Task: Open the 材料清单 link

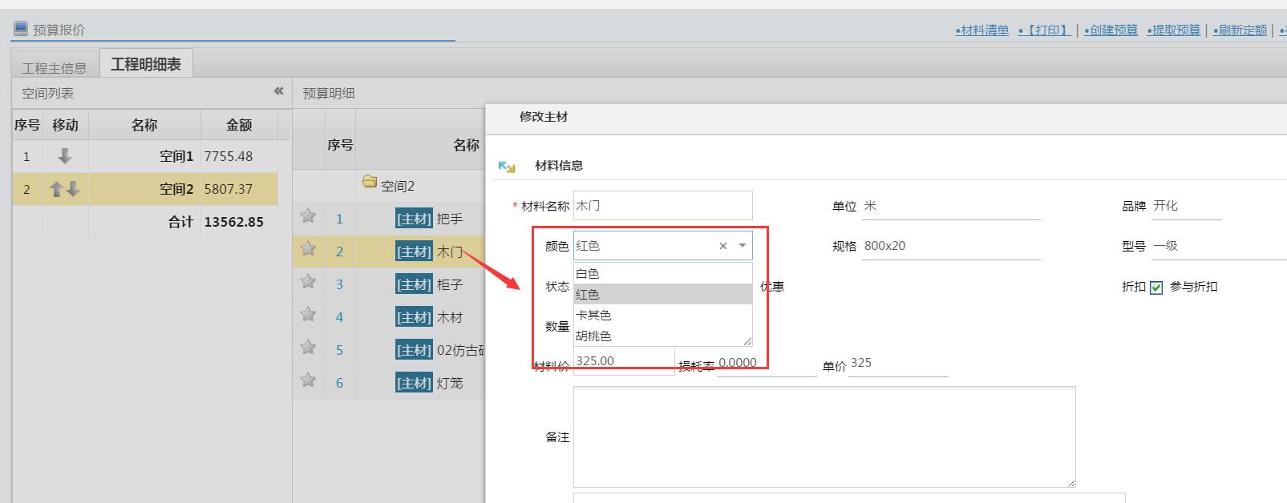Action: 982,30
